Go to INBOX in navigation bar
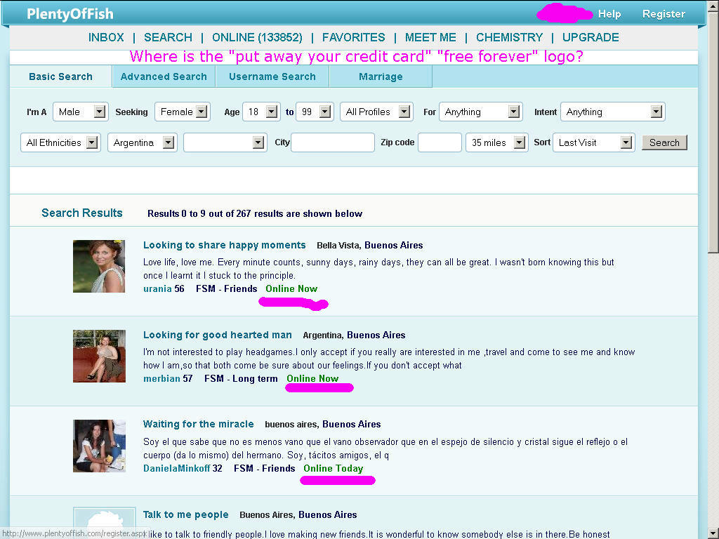This screenshot has height=539, width=719. (106, 37)
